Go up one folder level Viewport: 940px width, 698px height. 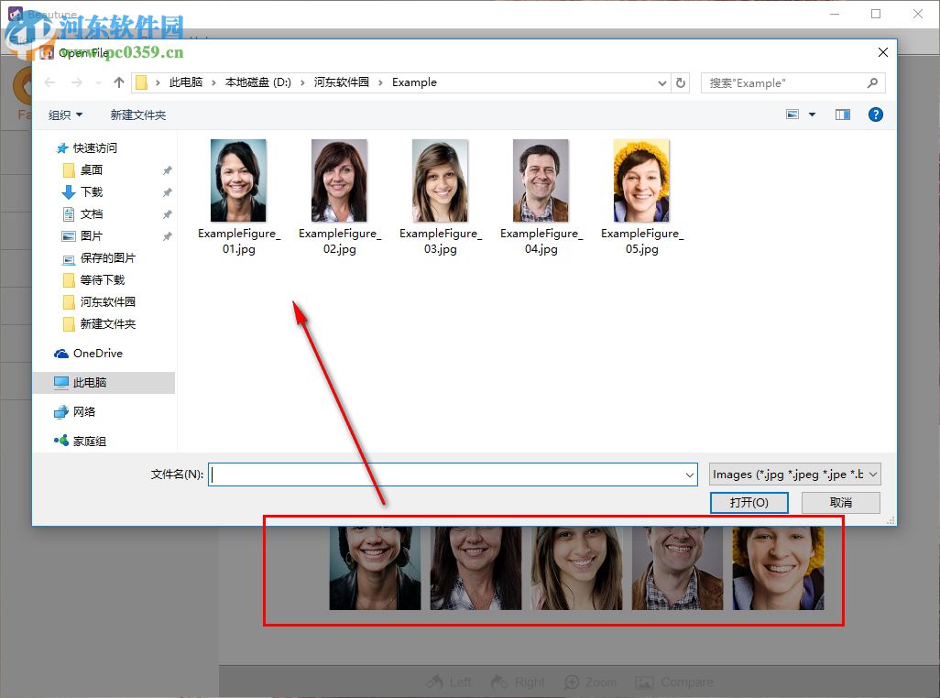(x=119, y=82)
